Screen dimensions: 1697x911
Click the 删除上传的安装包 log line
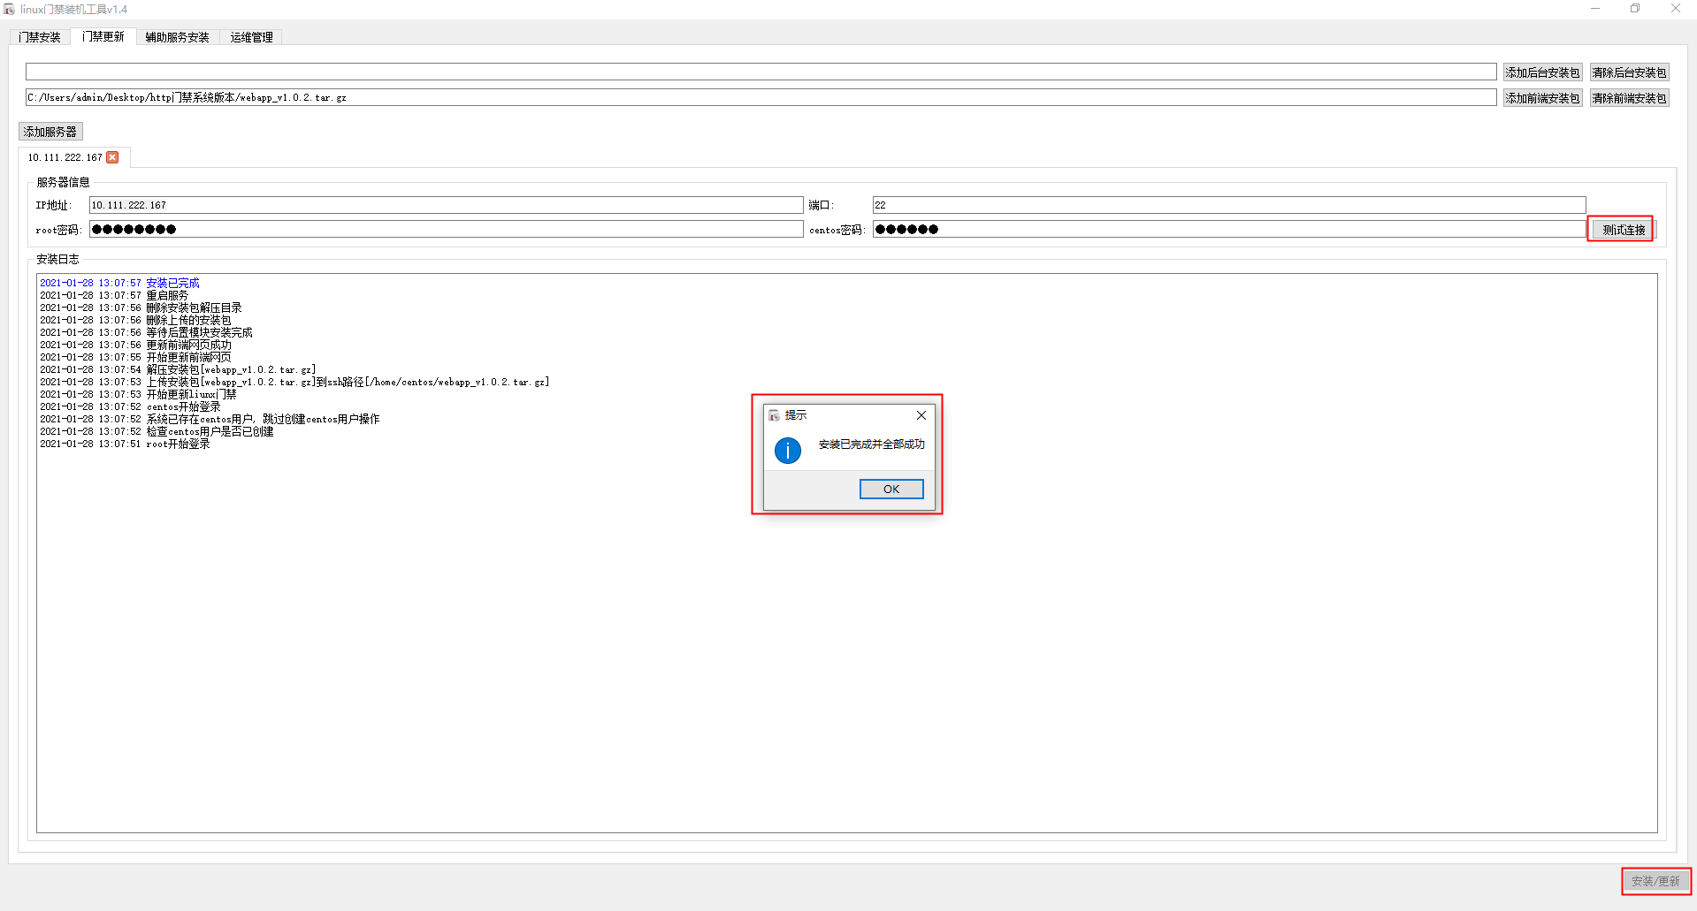[x=135, y=320]
